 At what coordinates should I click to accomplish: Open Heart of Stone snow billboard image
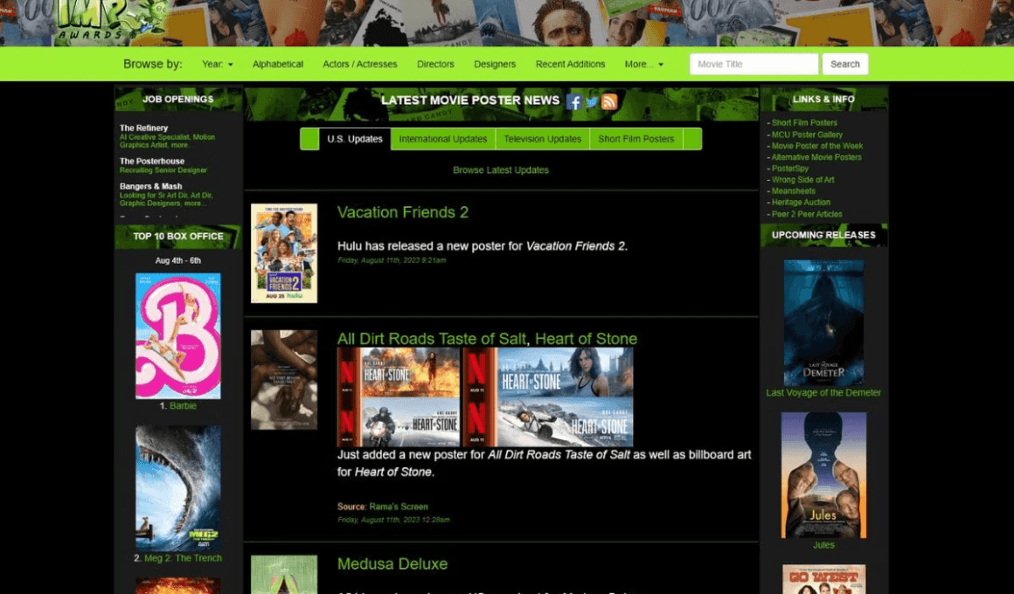click(x=548, y=422)
